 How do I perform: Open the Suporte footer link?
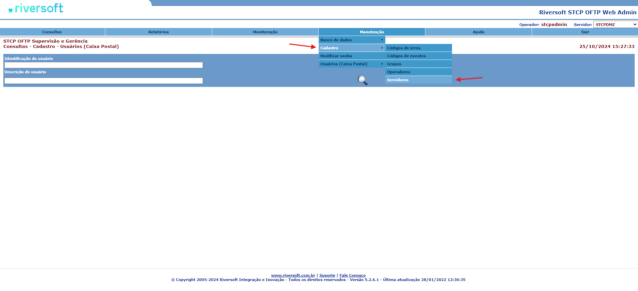(x=327, y=275)
